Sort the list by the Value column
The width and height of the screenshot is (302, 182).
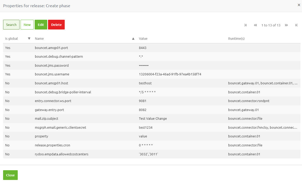(143, 38)
